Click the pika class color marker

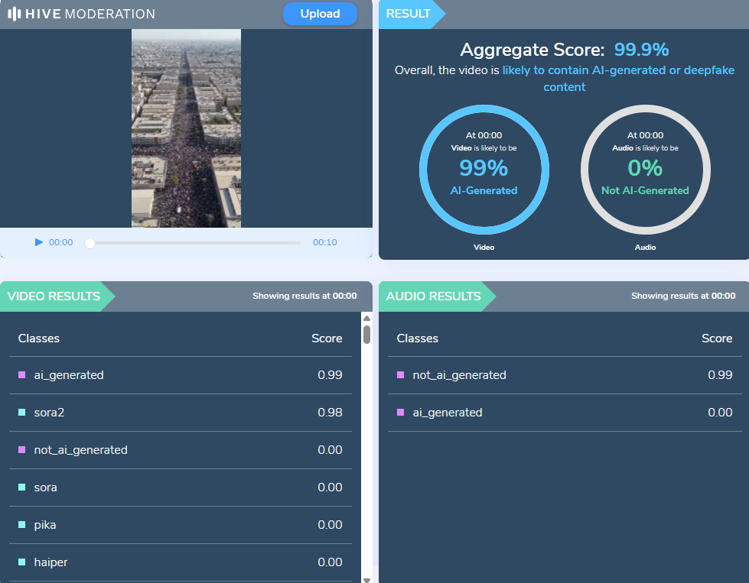tap(22, 525)
